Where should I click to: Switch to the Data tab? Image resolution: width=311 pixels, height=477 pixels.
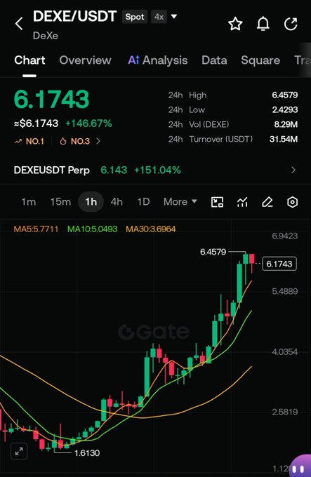point(214,60)
